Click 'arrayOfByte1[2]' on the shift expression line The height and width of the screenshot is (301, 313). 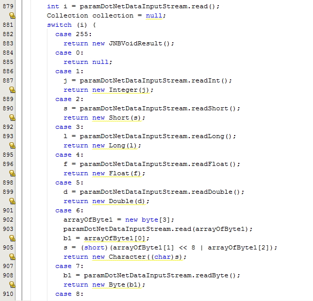point(239,247)
